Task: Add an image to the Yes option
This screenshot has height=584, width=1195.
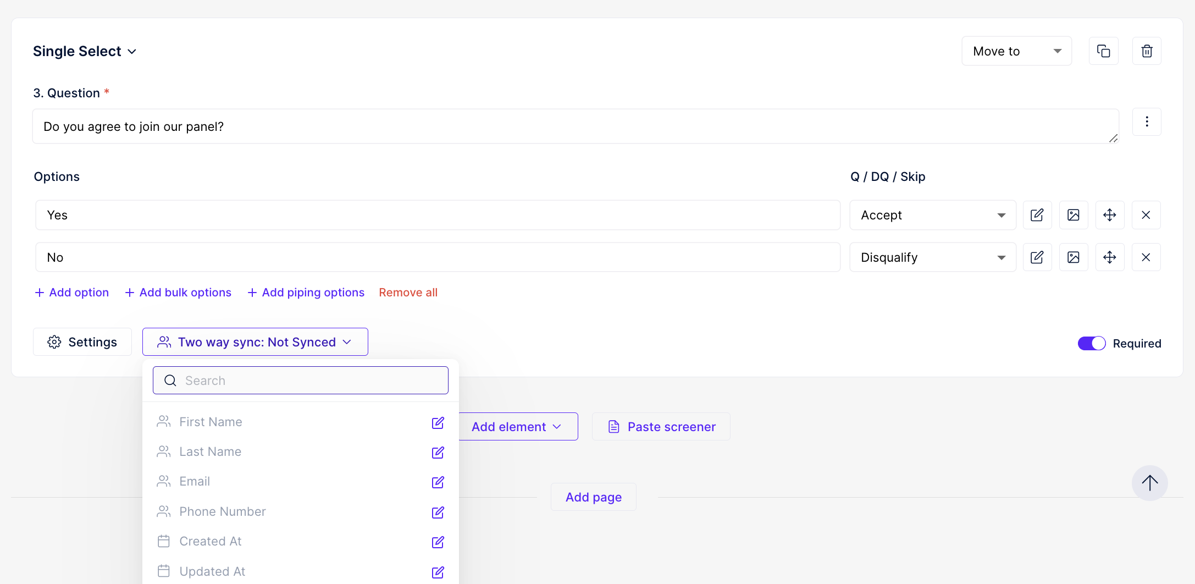Action: 1074,215
